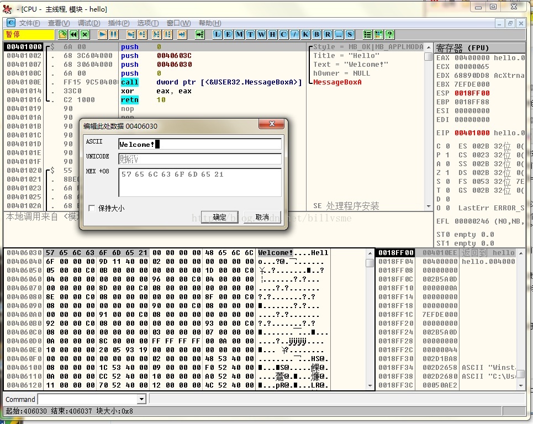Image resolution: width=533 pixels, height=424 pixels.
Task: Close the 编辑此处数据 dialog
Action: pos(271,124)
